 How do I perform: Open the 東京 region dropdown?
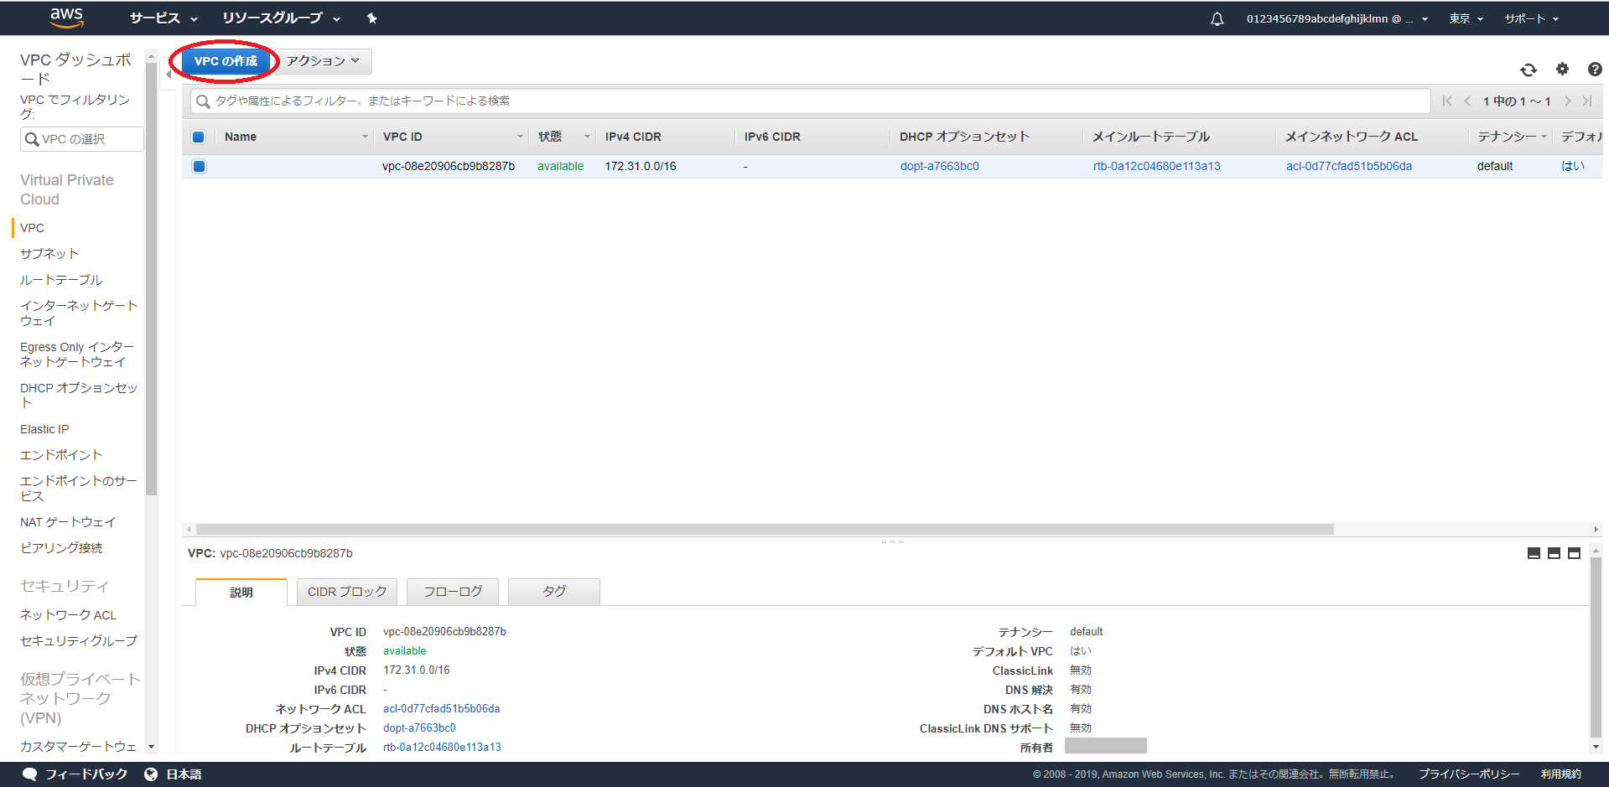click(1465, 18)
